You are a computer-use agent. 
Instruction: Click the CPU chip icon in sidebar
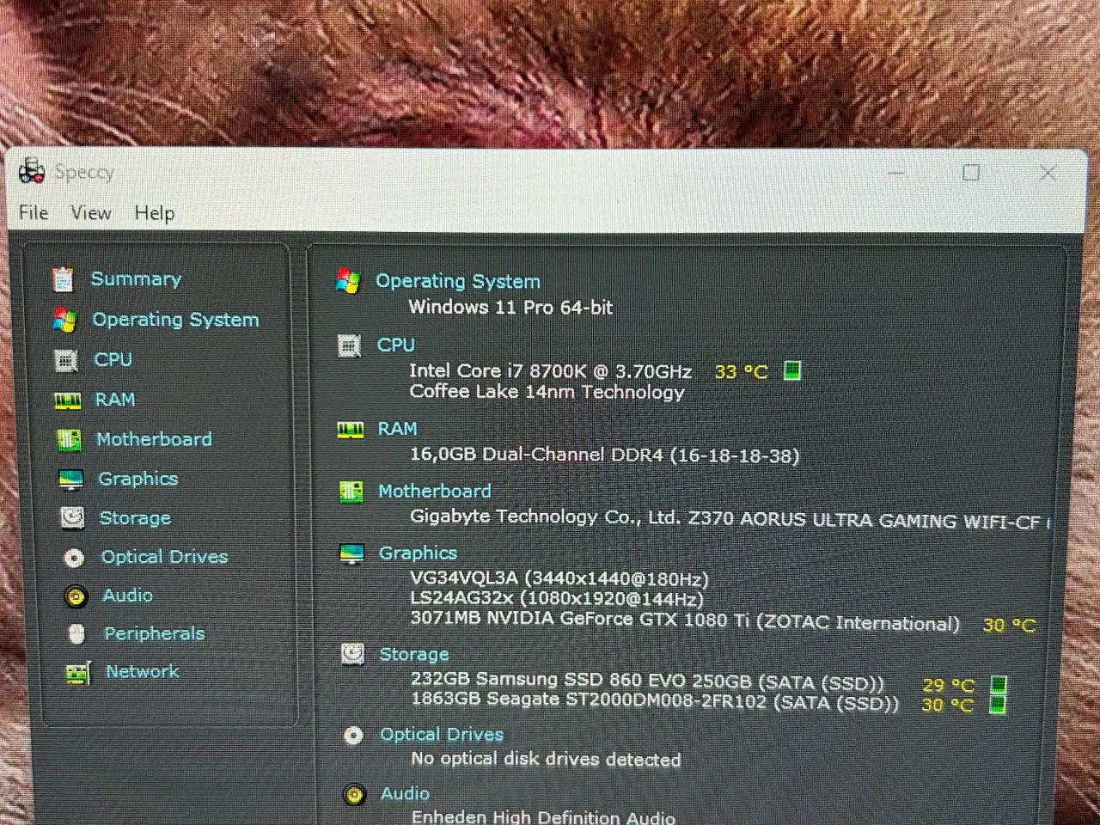coord(66,360)
